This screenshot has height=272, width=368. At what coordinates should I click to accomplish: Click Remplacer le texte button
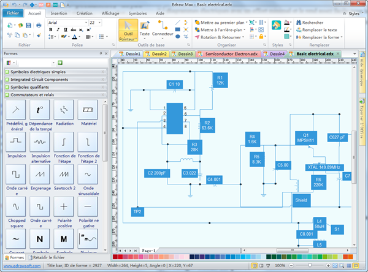point(316,30)
